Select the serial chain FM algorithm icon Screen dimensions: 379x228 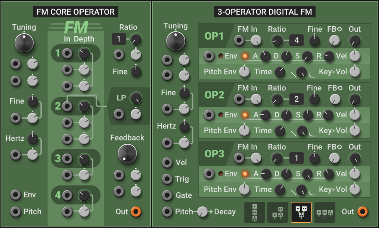[x=255, y=212]
